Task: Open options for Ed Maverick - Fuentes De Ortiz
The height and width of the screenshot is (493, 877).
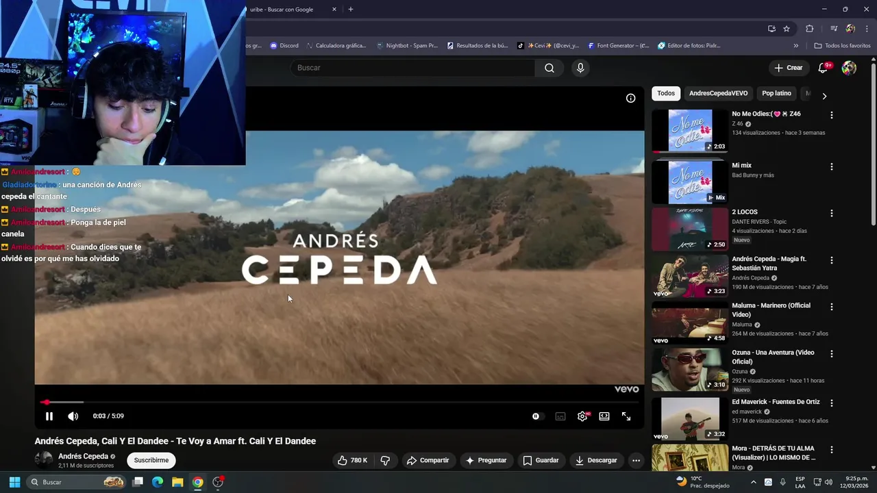Action: click(x=832, y=403)
